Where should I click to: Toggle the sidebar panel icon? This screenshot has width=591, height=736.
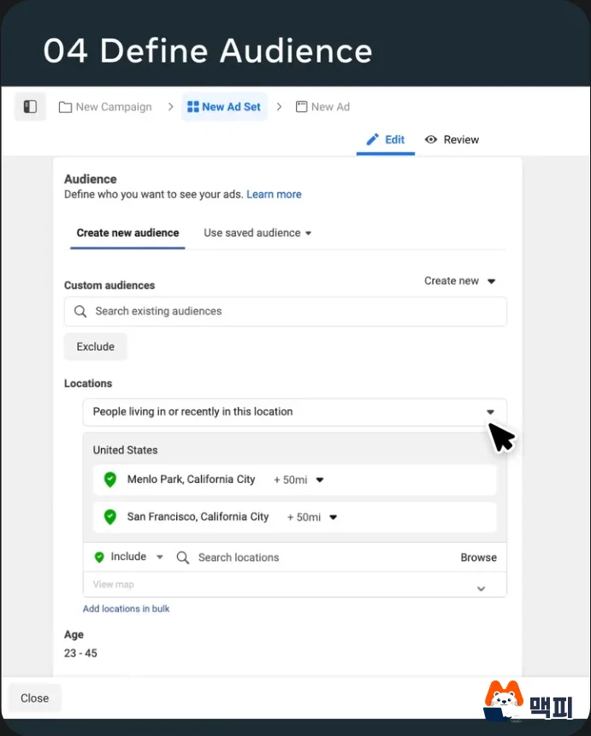pos(30,107)
